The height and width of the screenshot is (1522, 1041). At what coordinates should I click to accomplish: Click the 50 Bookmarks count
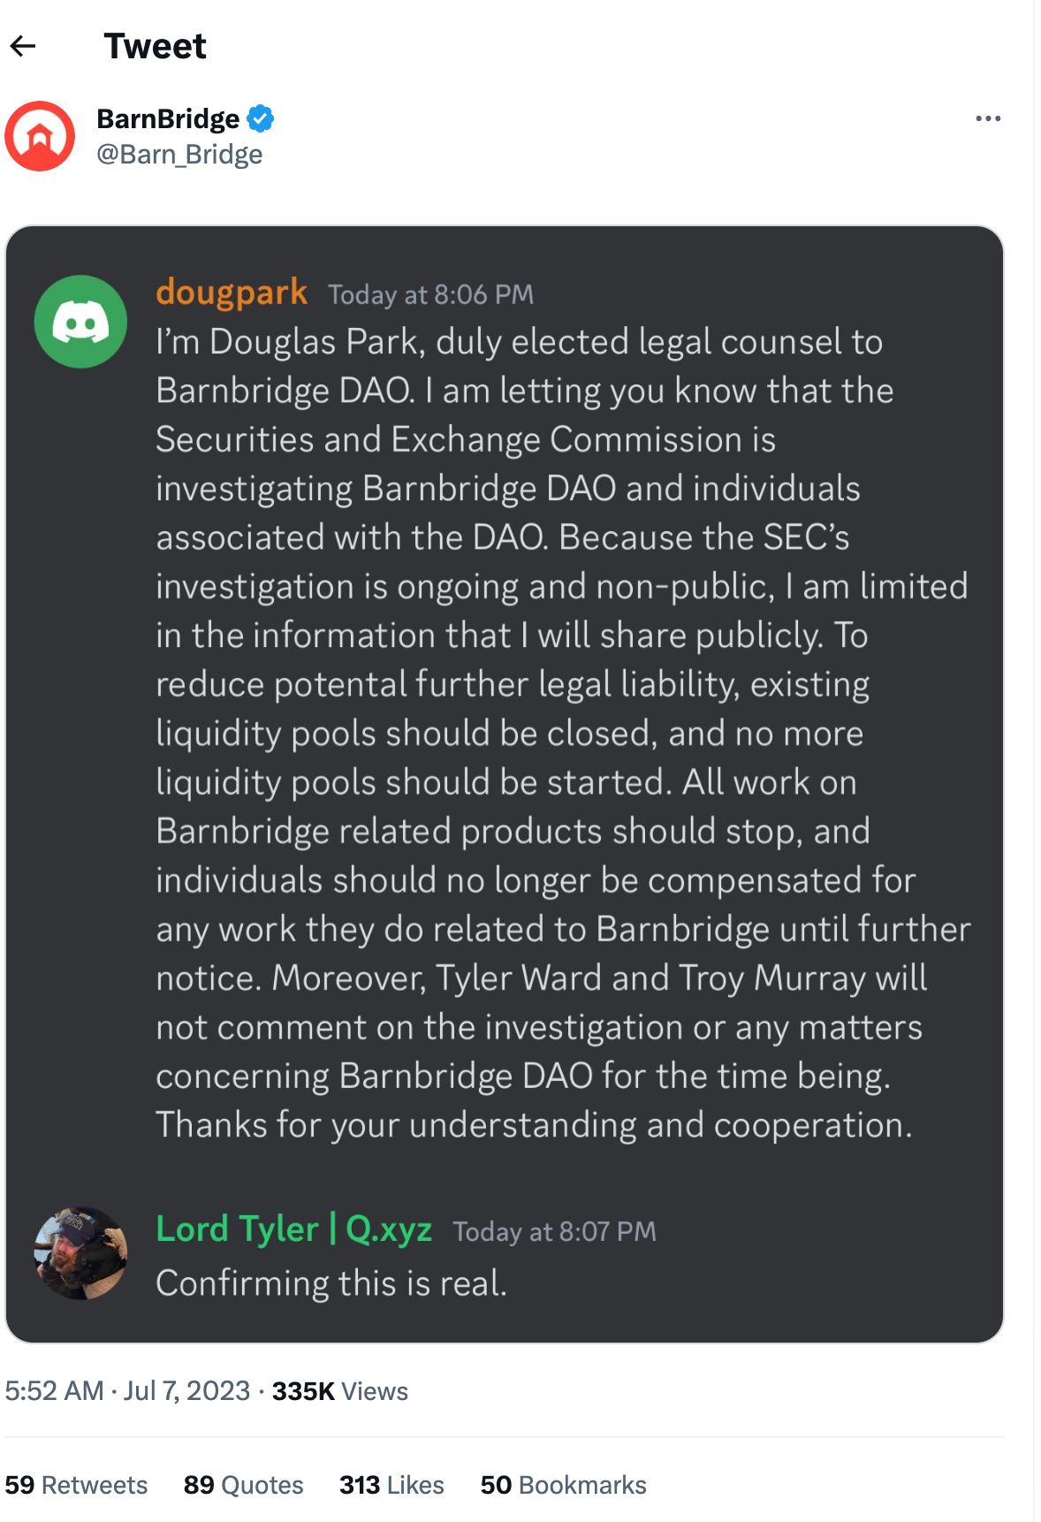pyautogui.click(x=563, y=1485)
